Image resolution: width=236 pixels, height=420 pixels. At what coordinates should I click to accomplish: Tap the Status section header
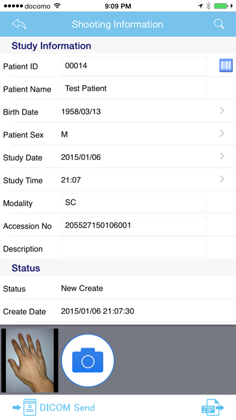tap(26, 268)
